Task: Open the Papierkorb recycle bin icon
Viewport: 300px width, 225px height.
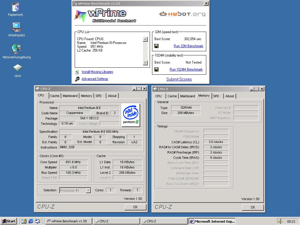Action: coord(16,7)
